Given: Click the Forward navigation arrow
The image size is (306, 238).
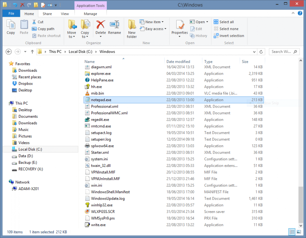Looking at the screenshot, I should pyautogui.click(x=17, y=52).
